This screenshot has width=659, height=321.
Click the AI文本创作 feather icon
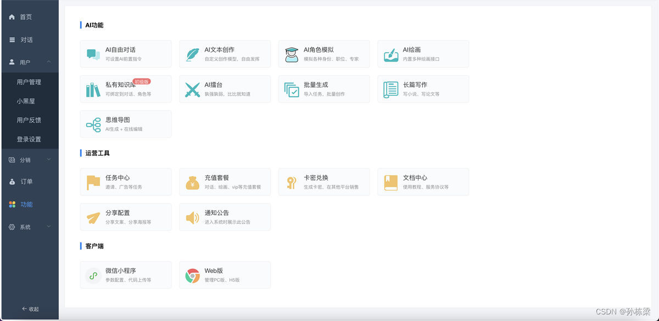coord(192,54)
